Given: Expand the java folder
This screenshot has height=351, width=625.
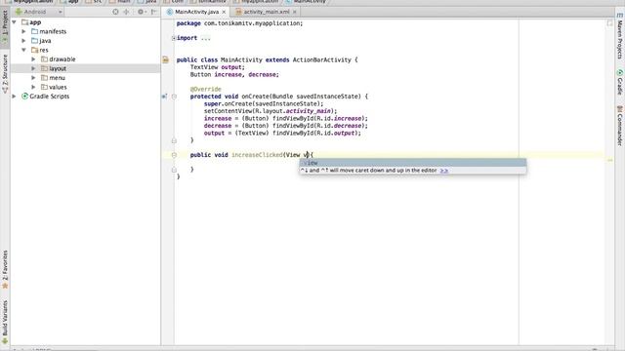Looking at the screenshot, I should click(x=23, y=41).
